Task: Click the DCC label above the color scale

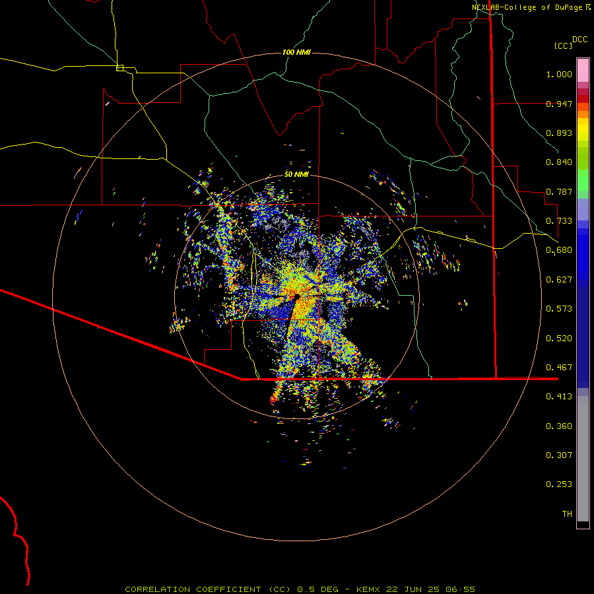Action: pyautogui.click(x=580, y=40)
